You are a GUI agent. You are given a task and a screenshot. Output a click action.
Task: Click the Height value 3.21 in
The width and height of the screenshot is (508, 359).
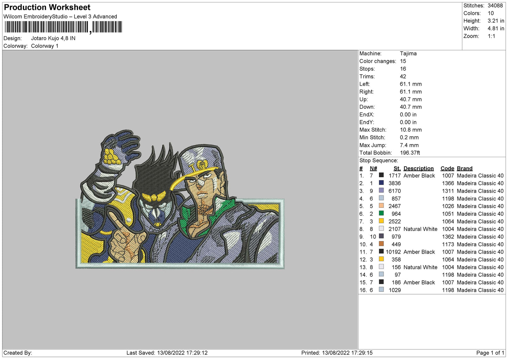tap(496, 21)
